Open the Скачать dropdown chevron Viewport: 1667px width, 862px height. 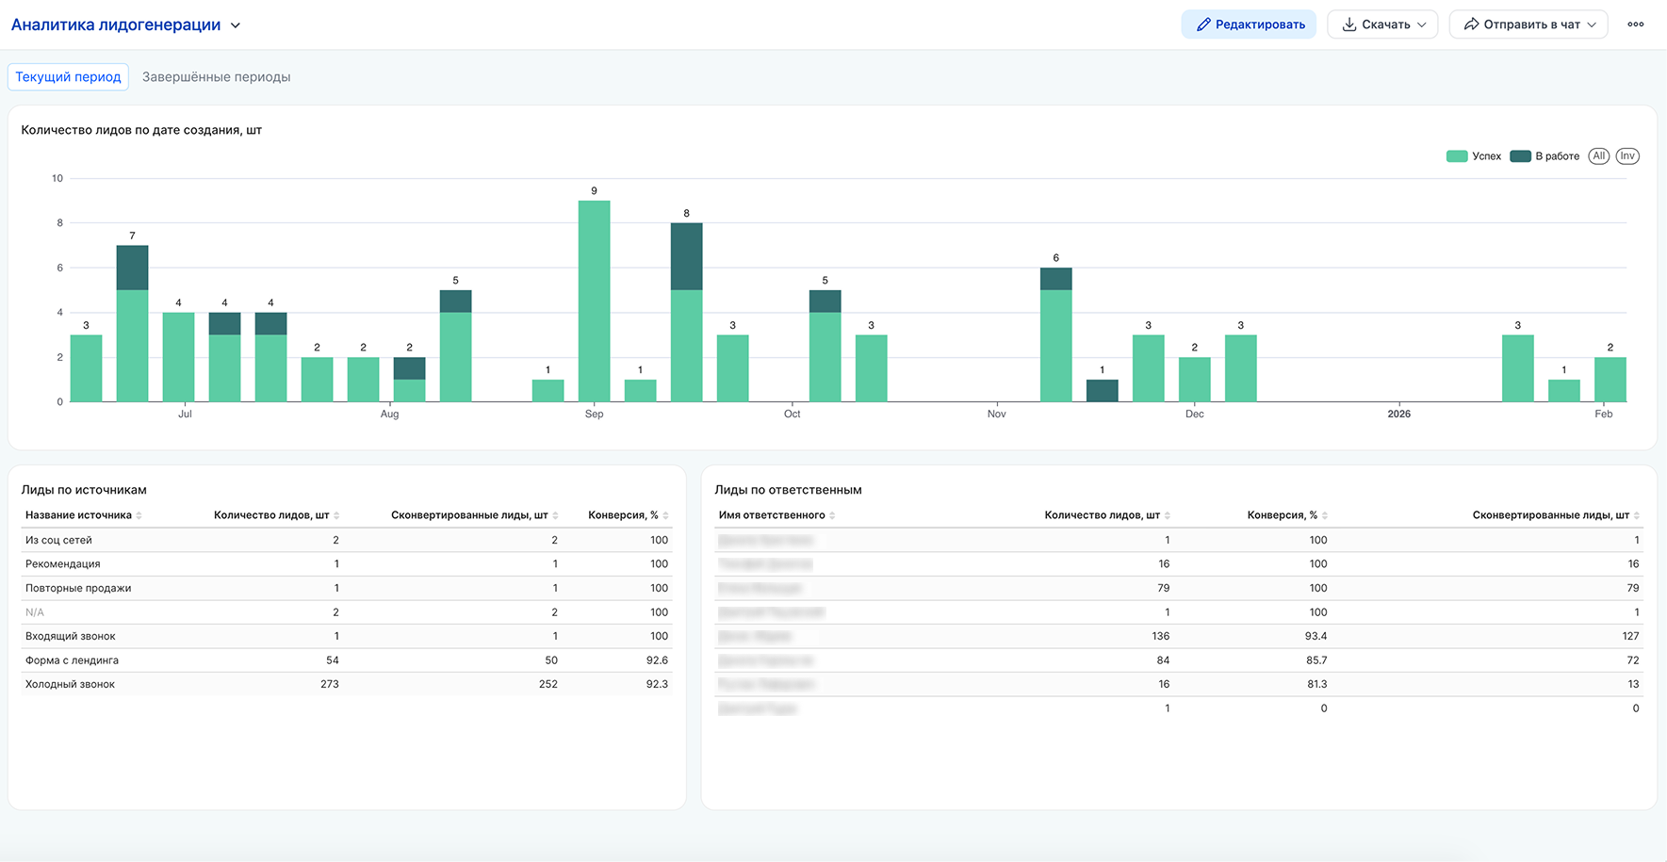coord(1422,24)
